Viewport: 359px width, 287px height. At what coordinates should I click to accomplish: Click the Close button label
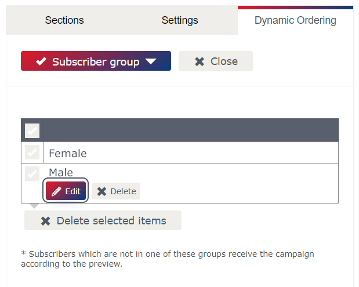pos(224,61)
